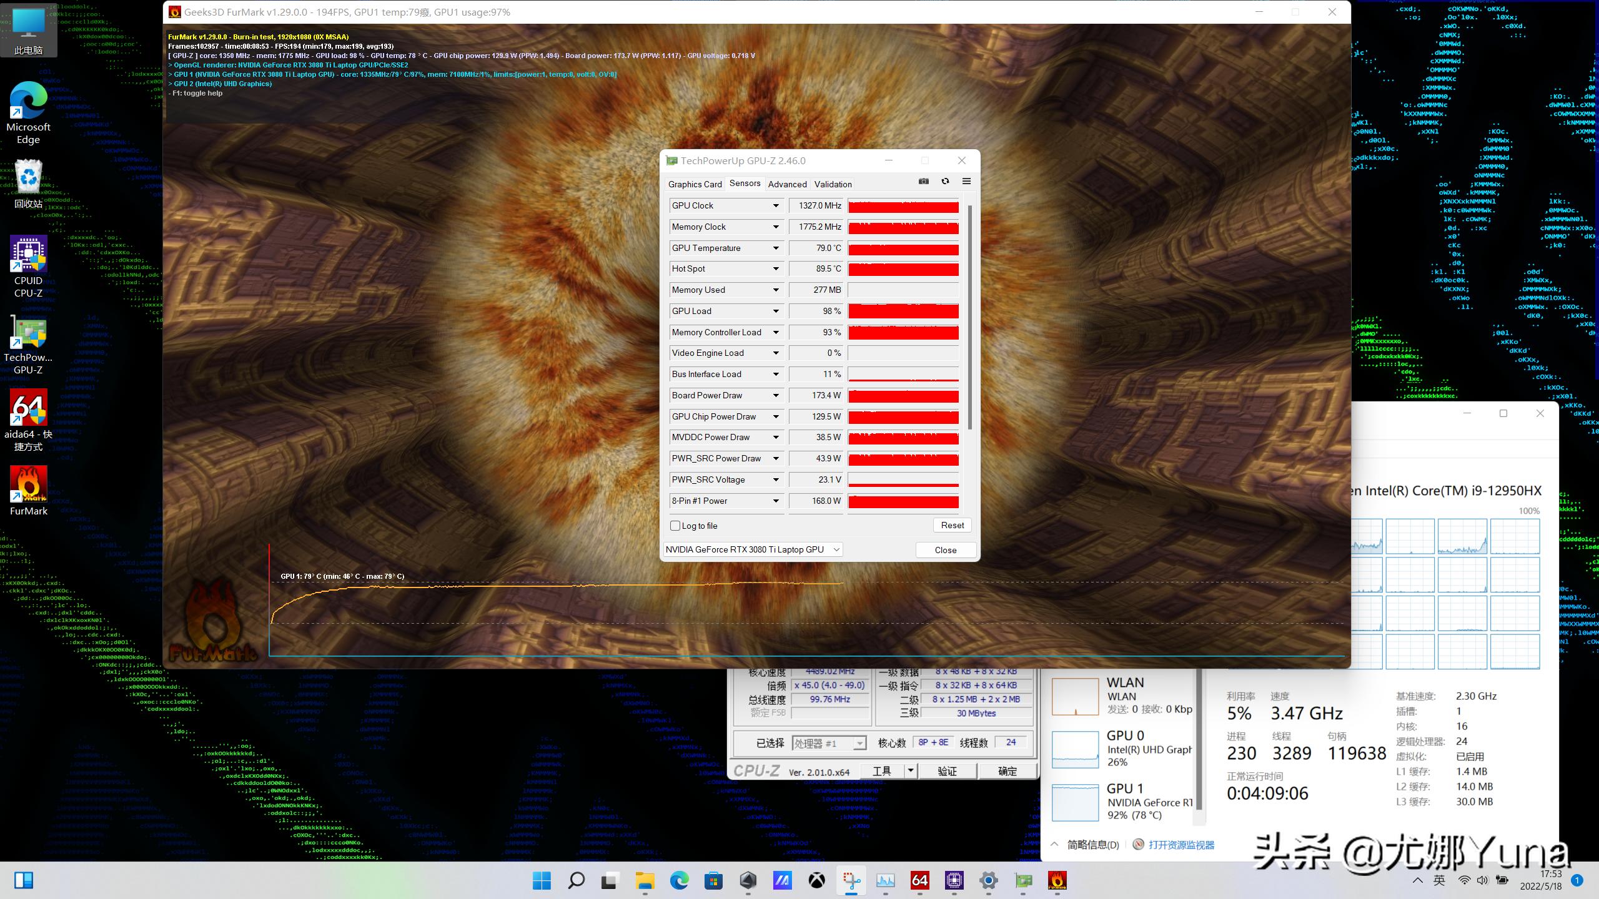The height and width of the screenshot is (899, 1599).
Task: Expand the CPU-Z tools dropdown arrow
Action: coord(911,770)
